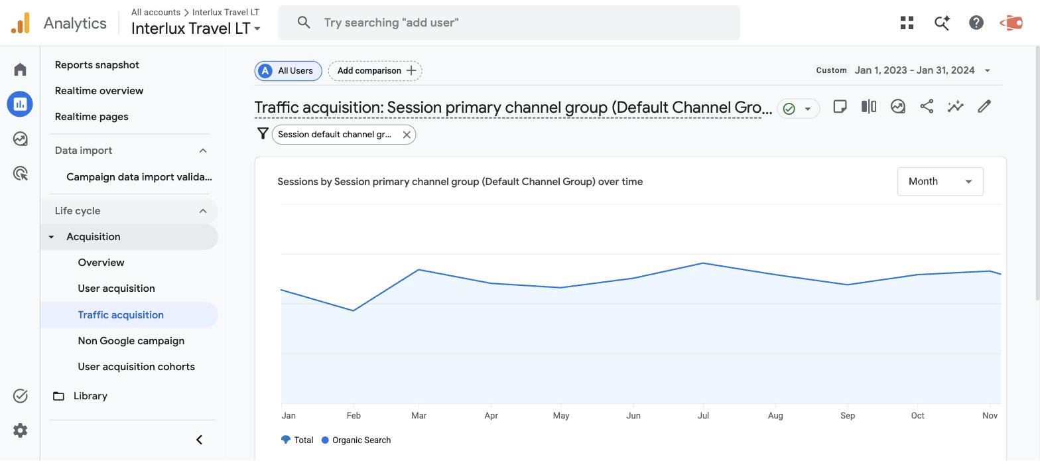Collapse the navigation sidebar arrow

[199, 440]
